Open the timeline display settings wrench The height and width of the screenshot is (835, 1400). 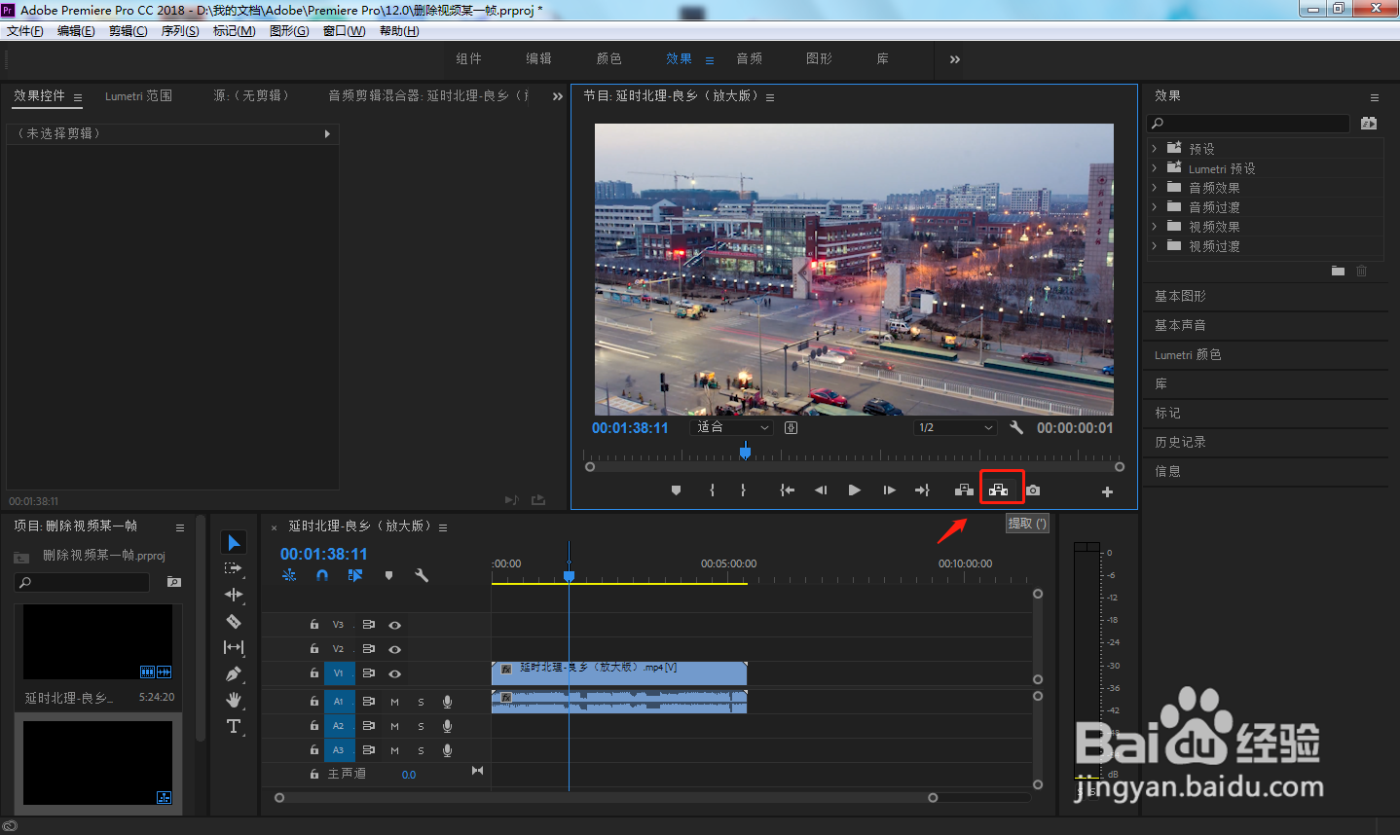pyautogui.click(x=422, y=575)
